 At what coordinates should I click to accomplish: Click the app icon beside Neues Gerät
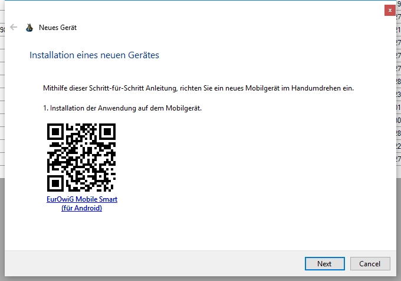click(x=29, y=28)
